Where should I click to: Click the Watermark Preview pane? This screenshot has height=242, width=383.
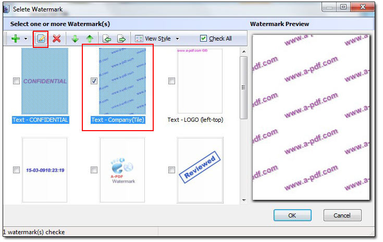311,117
